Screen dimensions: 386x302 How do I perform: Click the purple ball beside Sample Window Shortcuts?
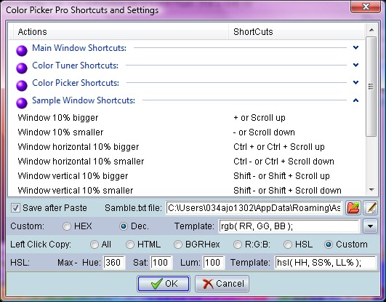point(22,103)
